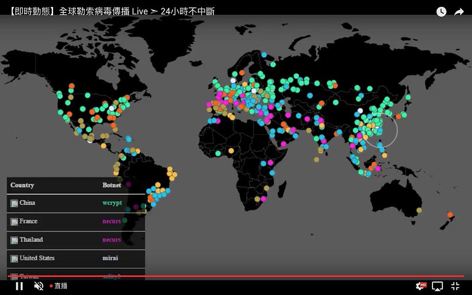Click the orange dot on New Zealand
The image size is (472, 295).
pos(450,215)
